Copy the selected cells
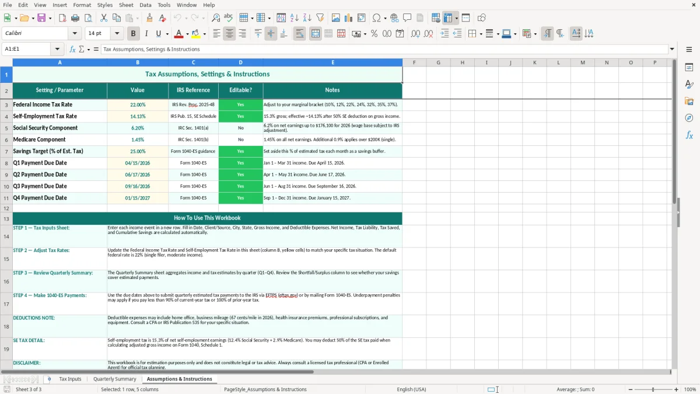Screen dimensions: 700x394 [x=117, y=18]
